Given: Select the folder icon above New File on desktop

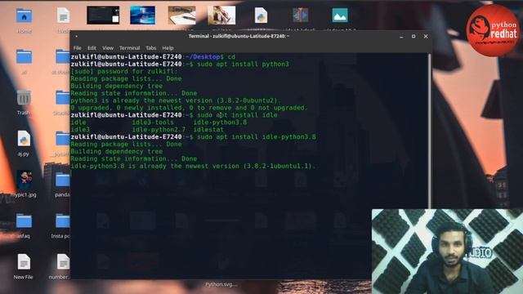Looking at the screenshot, I should pos(24,221).
